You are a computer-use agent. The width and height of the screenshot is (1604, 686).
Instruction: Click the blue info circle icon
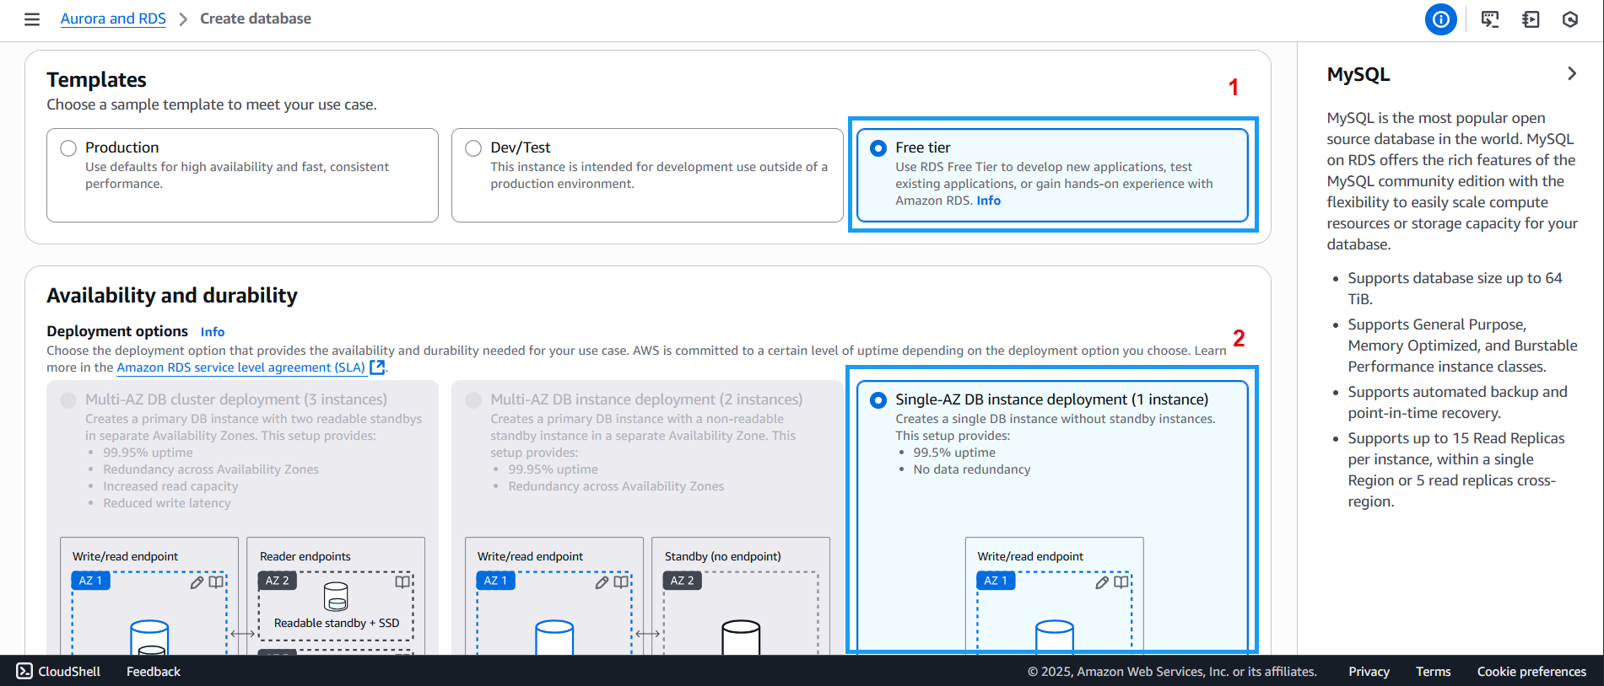click(1441, 19)
